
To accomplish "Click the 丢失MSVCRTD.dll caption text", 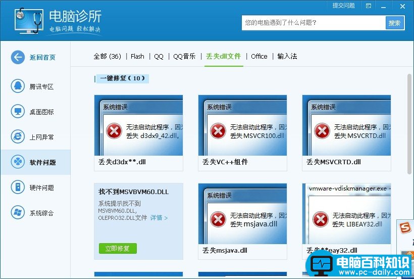I will click(333, 162).
